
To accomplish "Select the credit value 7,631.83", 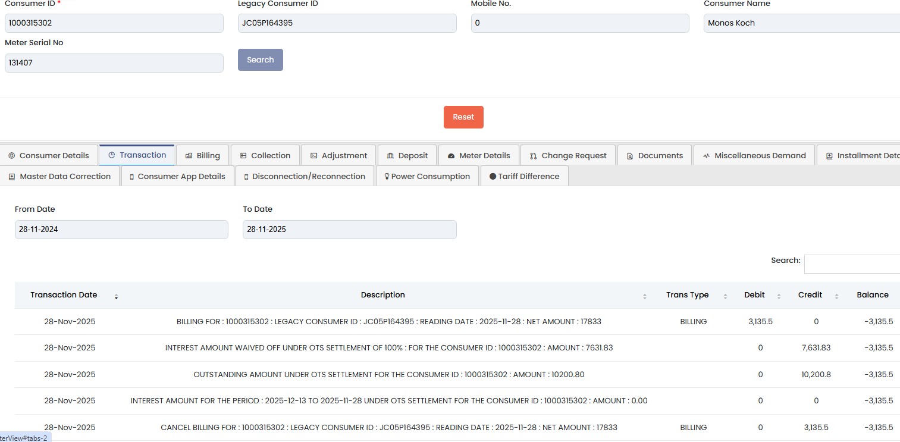I will point(816,348).
